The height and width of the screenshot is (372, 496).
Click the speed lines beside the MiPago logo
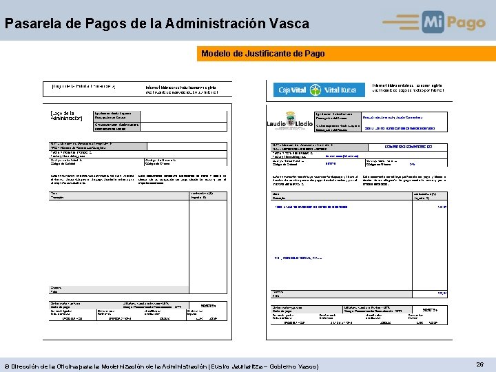click(x=401, y=22)
